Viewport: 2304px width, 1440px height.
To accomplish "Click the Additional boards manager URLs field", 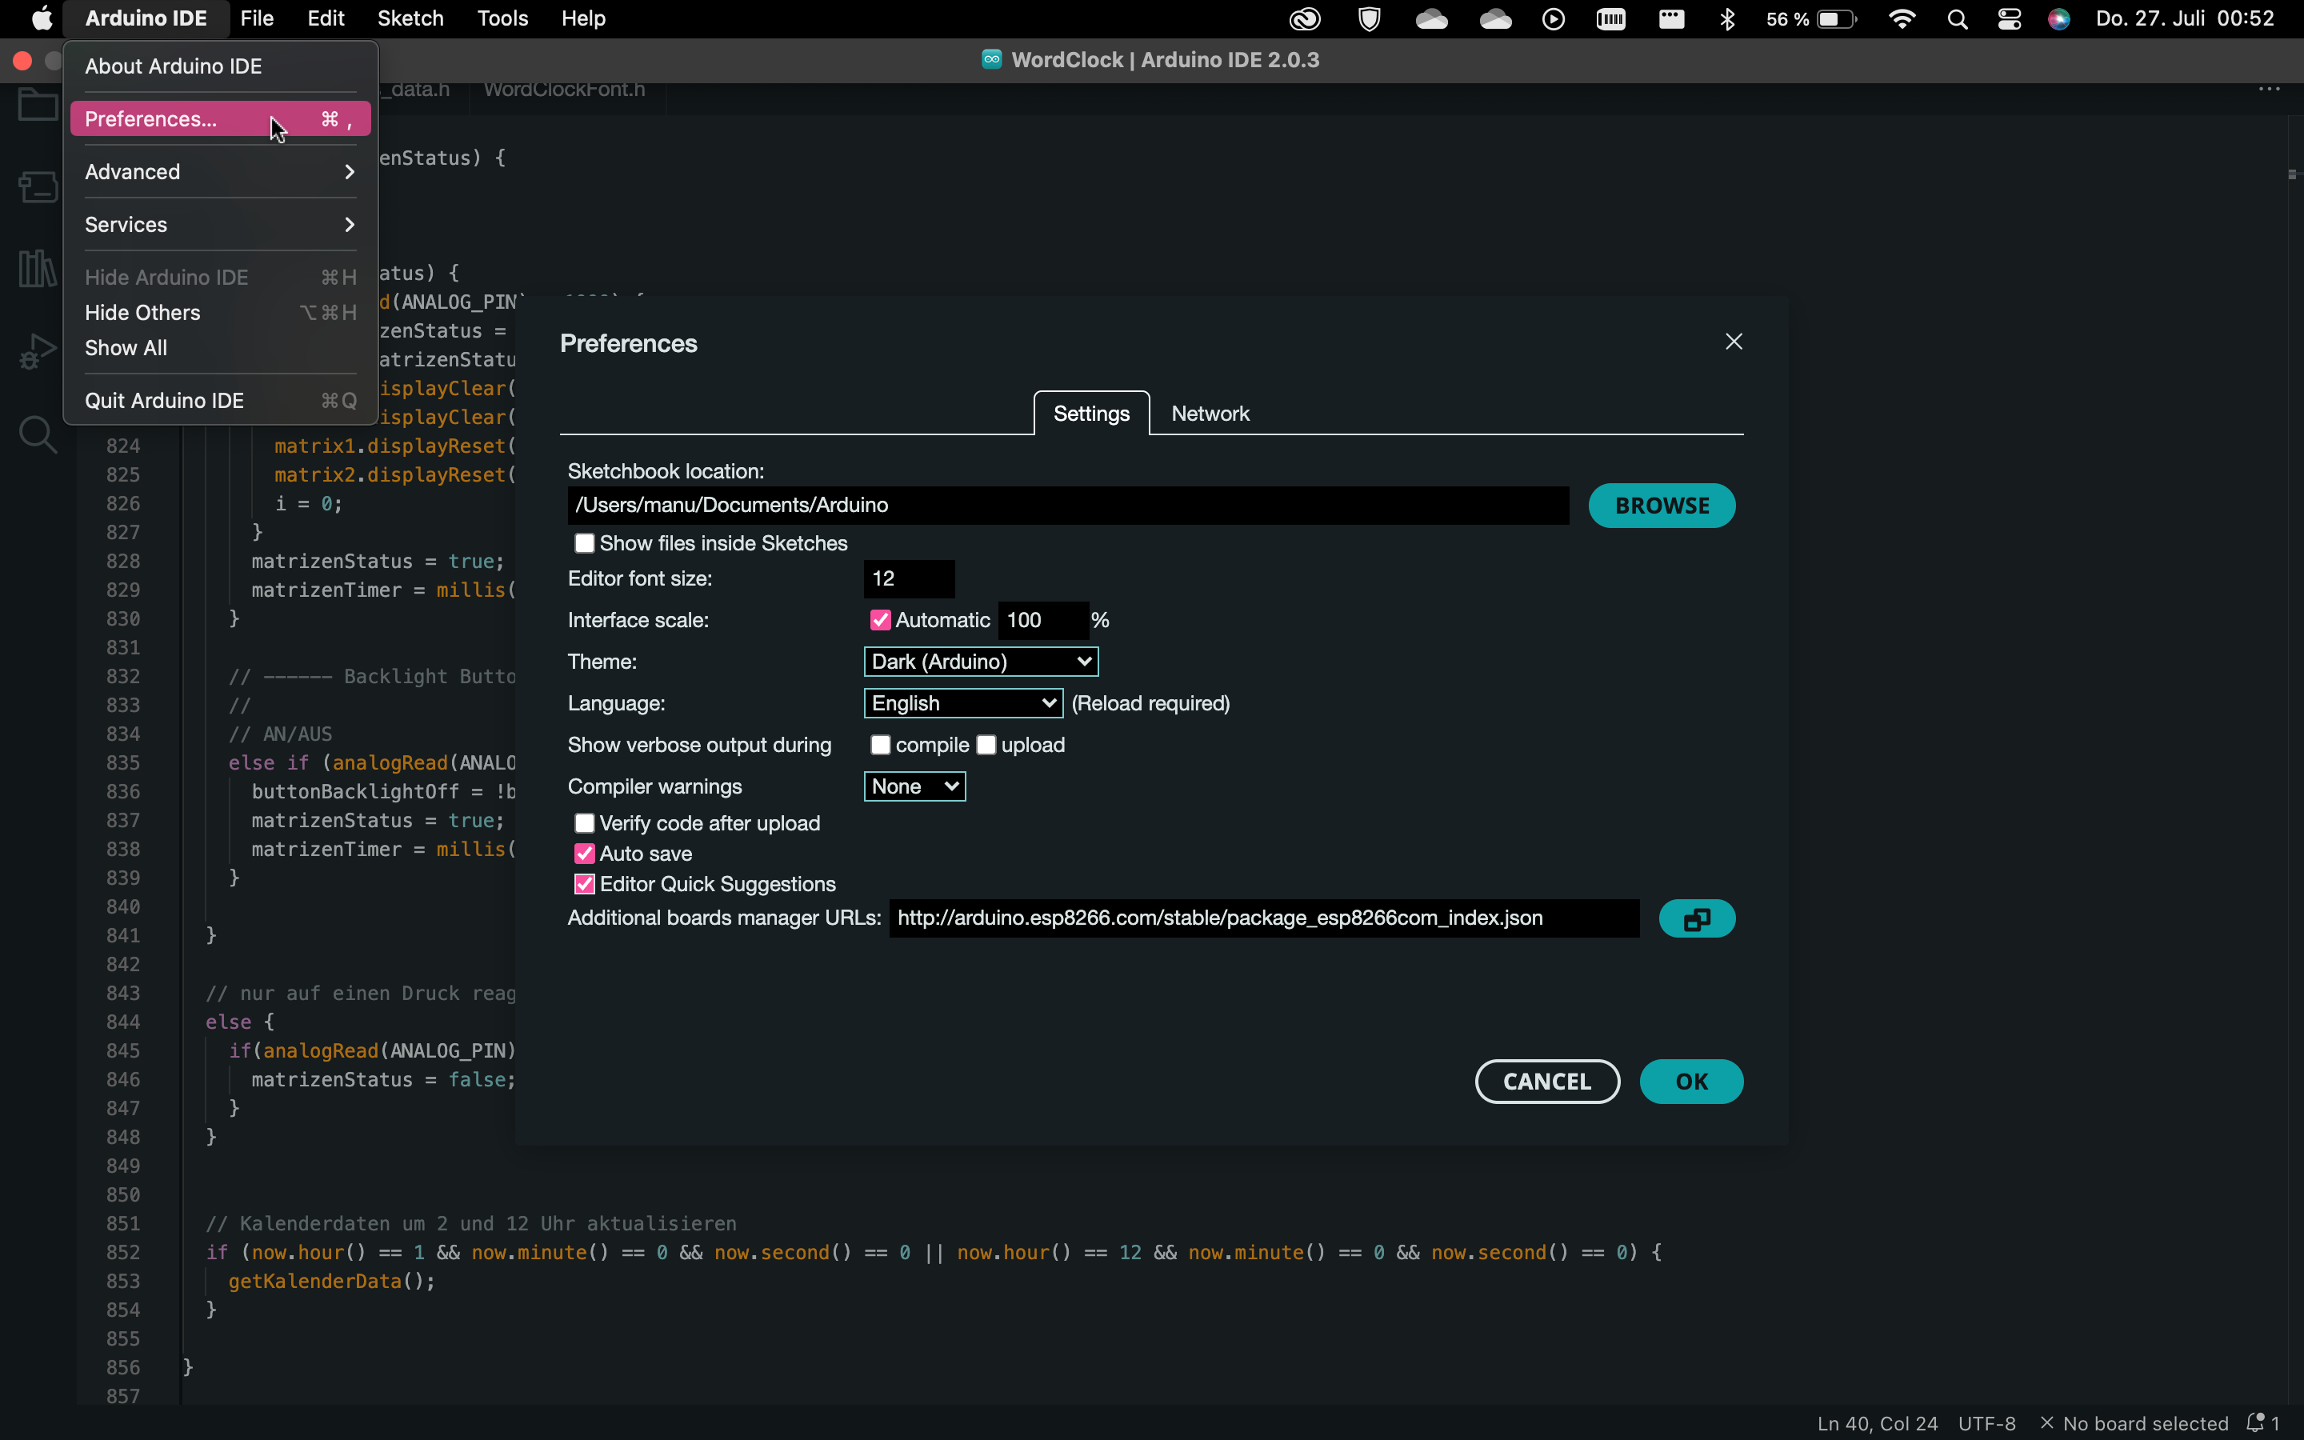I will tap(1263, 918).
